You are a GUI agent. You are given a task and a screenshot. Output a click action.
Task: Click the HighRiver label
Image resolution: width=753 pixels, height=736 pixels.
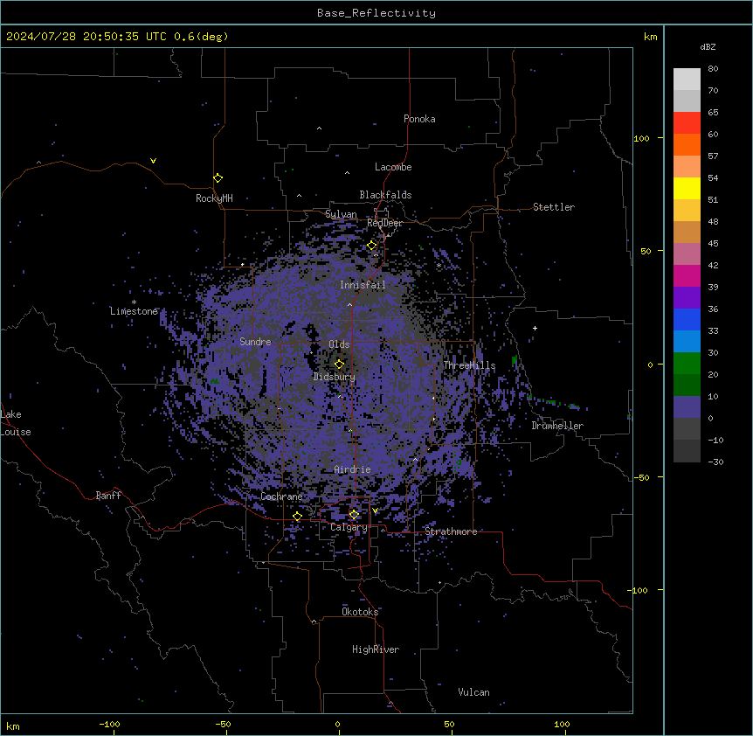click(376, 649)
